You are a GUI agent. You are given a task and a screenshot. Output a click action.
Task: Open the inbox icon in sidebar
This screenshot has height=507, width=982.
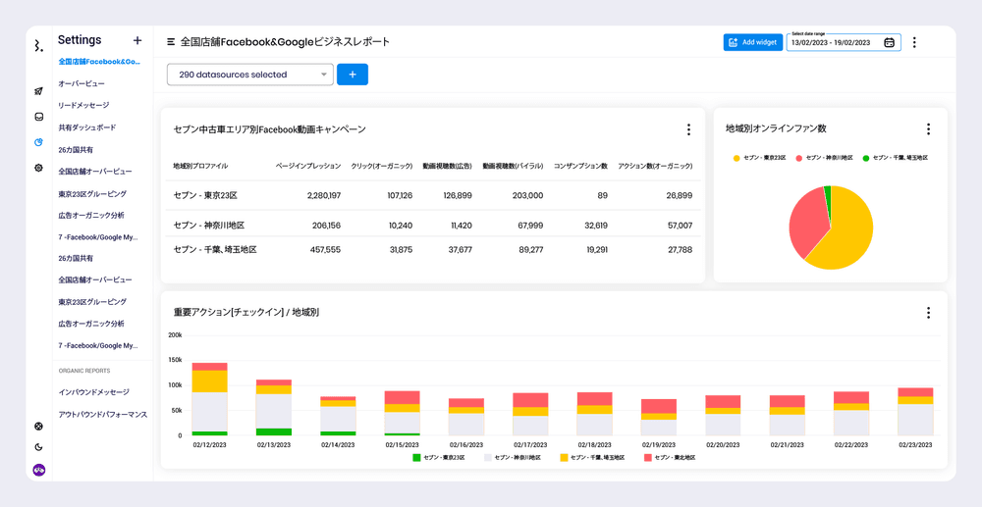click(39, 117)
